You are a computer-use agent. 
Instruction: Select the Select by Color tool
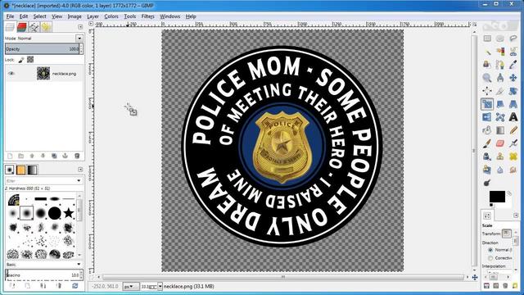click(500, 52)
